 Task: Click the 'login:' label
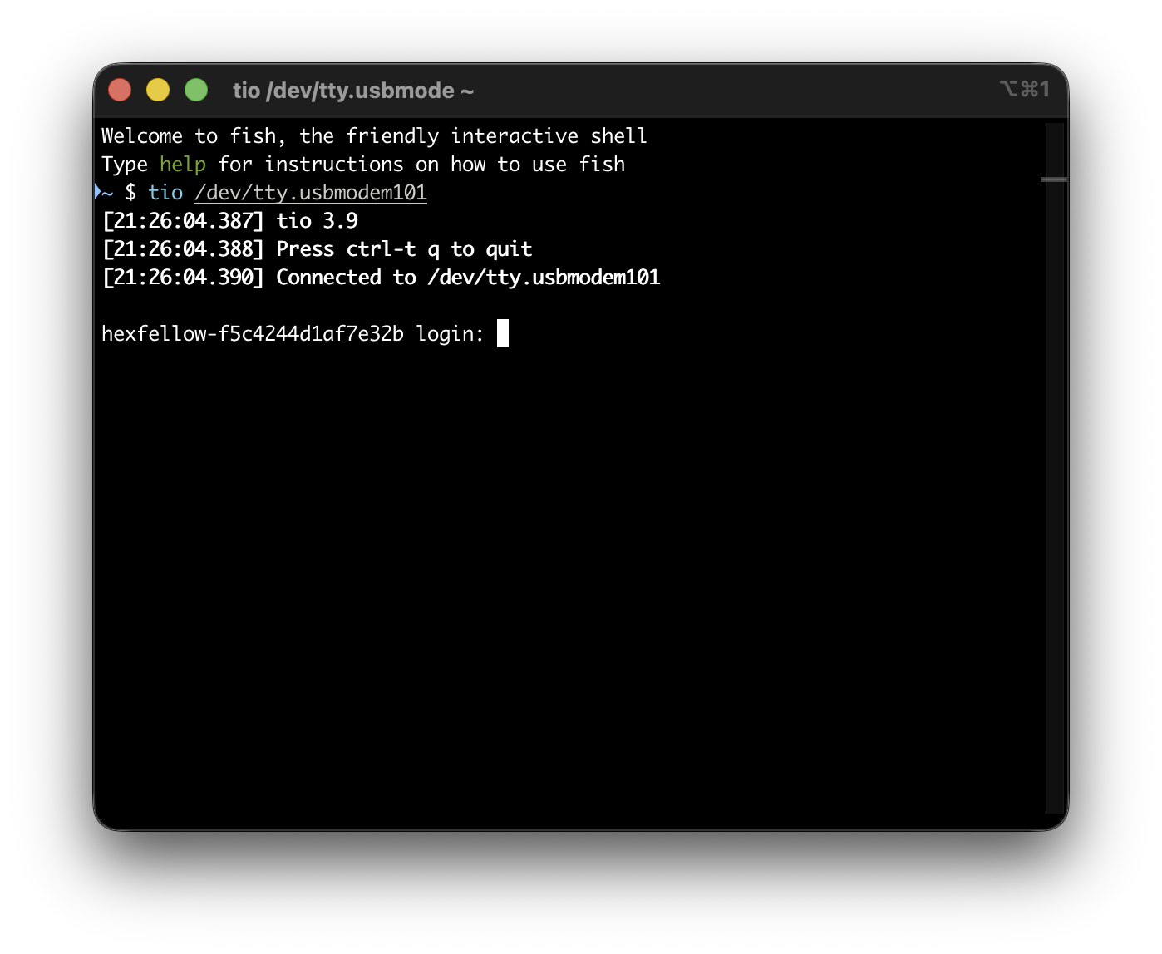pyautogui.click(x=450, y=334)
